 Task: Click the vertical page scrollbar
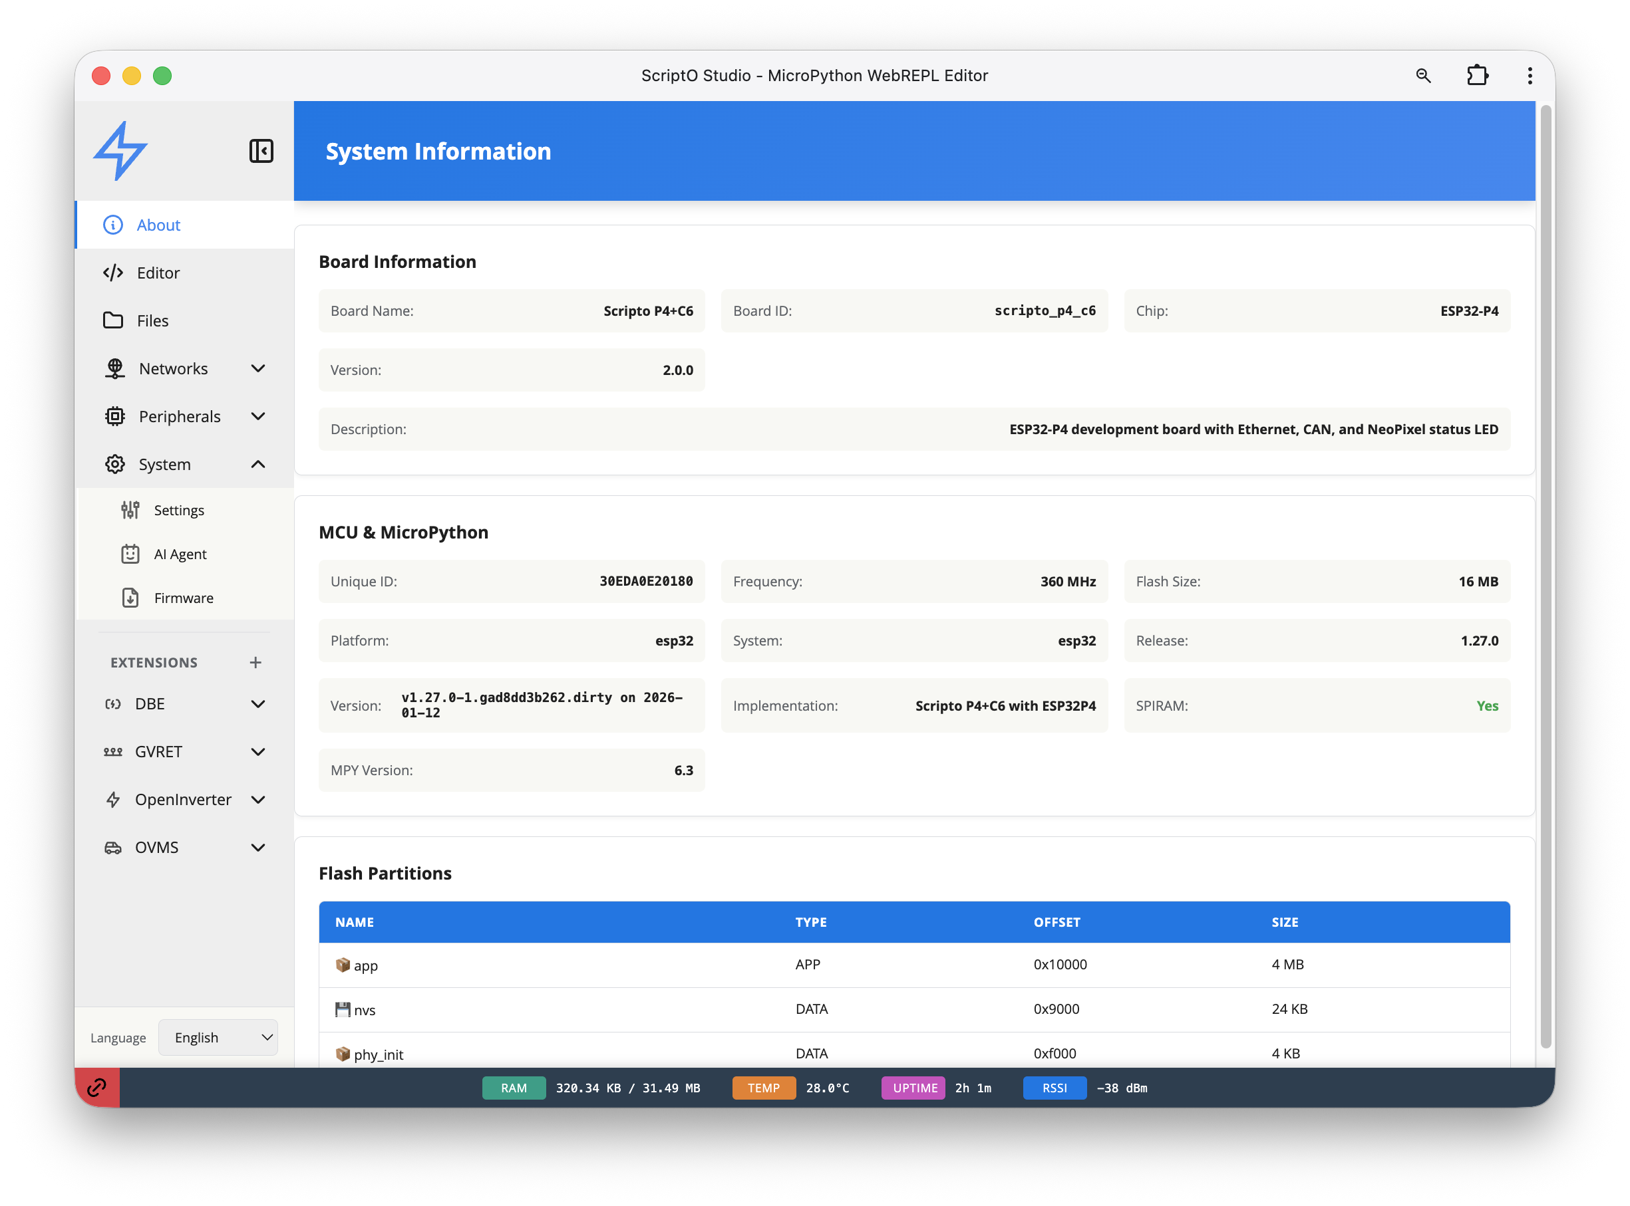pos(1546,576)
